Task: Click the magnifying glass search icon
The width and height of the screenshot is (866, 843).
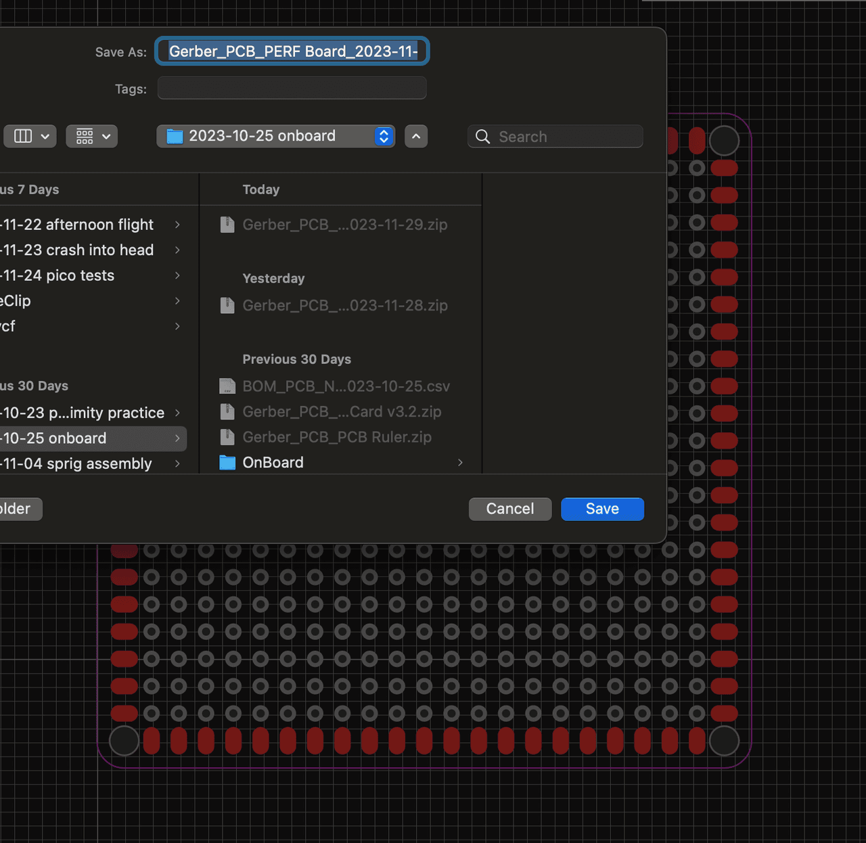Action: [482, 137]
